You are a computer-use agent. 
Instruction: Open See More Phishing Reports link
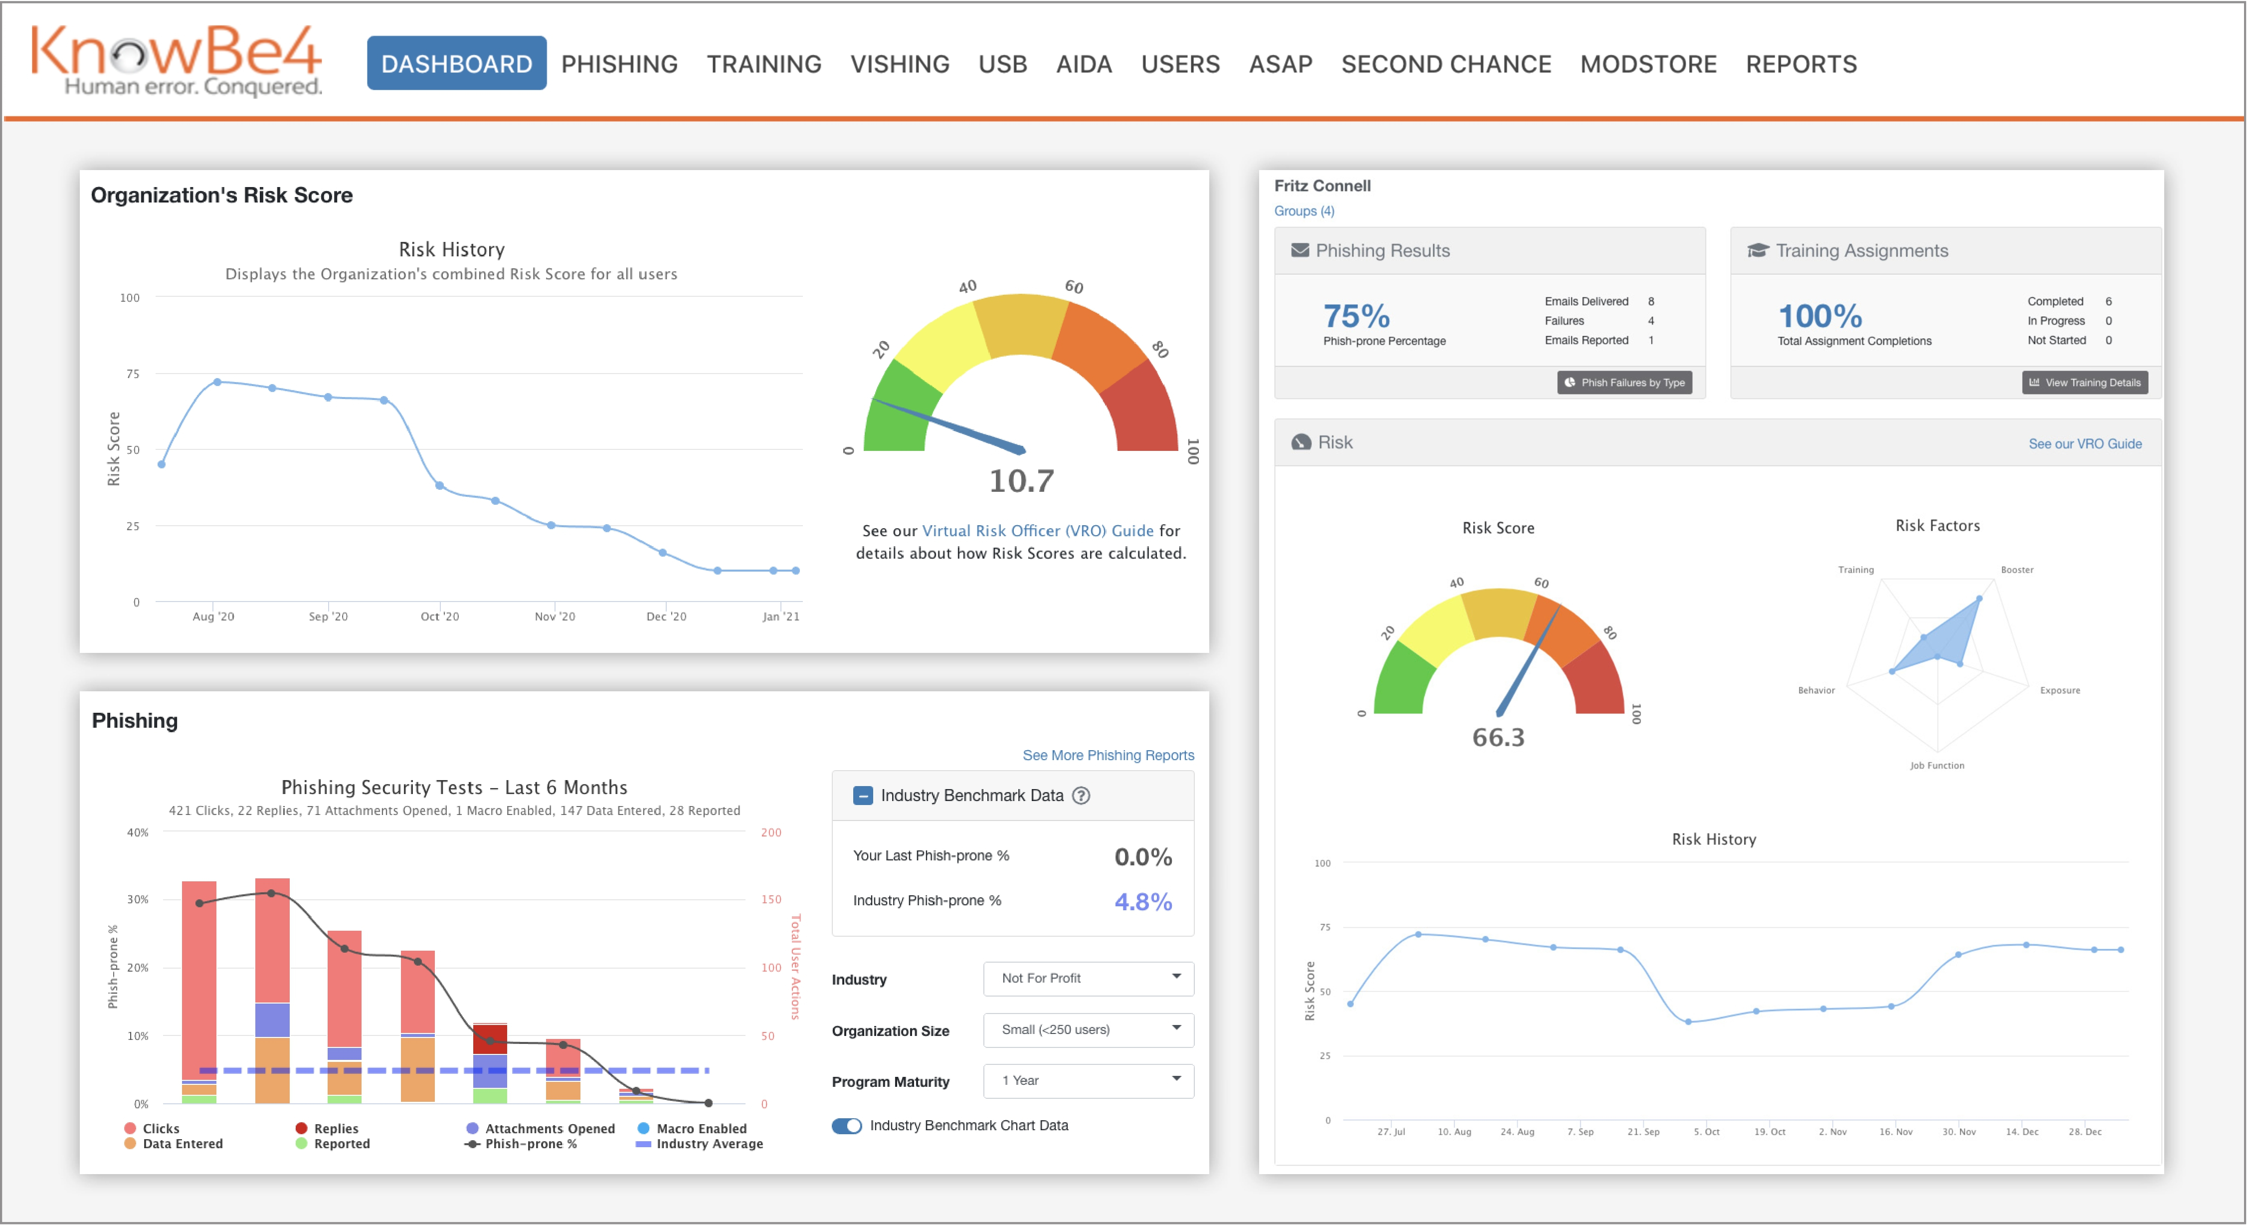tap(1108, 756)
